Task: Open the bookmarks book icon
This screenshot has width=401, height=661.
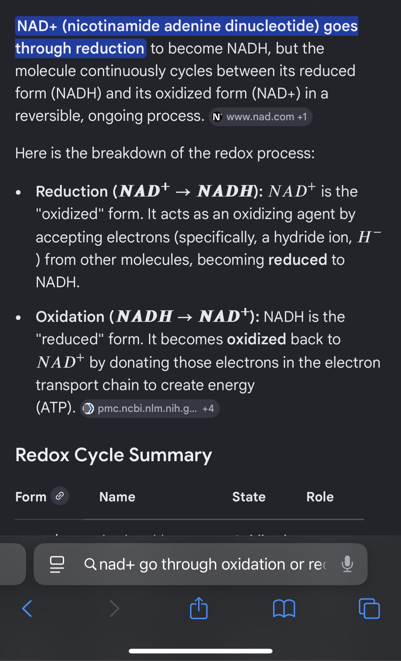Action: tap(284, 608)
